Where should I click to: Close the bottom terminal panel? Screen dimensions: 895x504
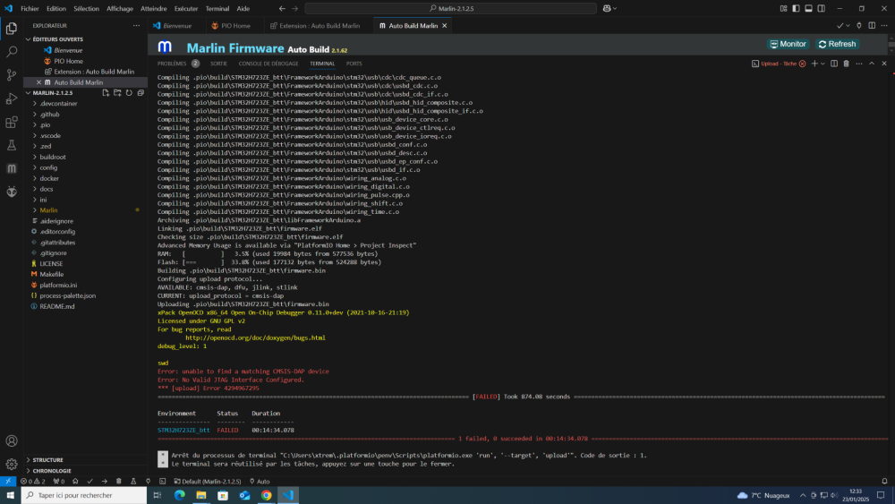point(884,64)
